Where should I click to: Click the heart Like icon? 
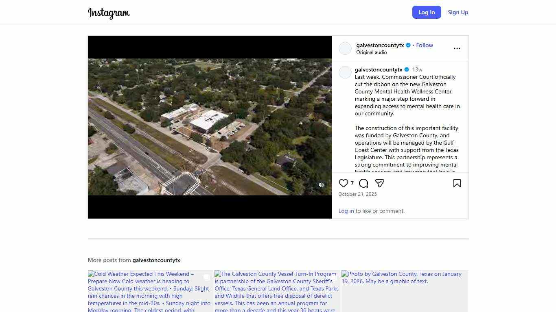click(344, 183)
